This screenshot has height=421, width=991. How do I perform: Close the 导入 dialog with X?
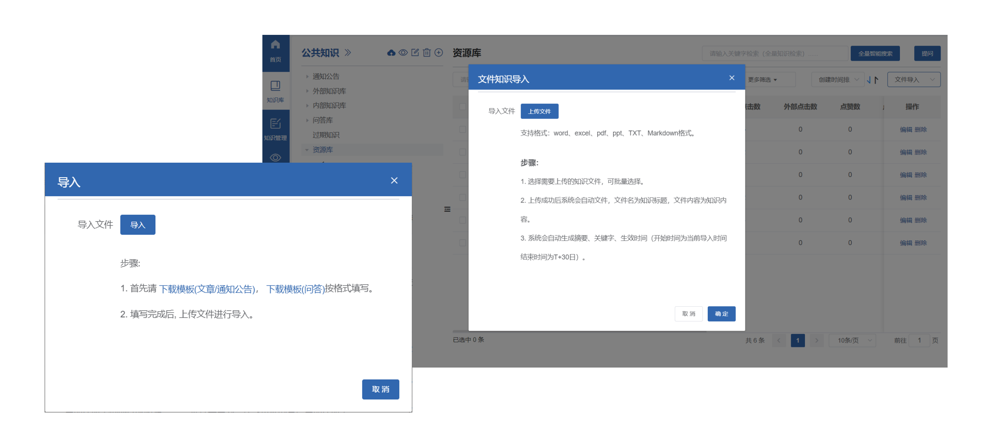pyautogui.click(x=394, y=180)
